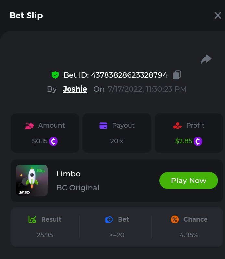Viewport: 225px width, 259px height.
Task: Click the Bet ID number text
Action: 129,75
